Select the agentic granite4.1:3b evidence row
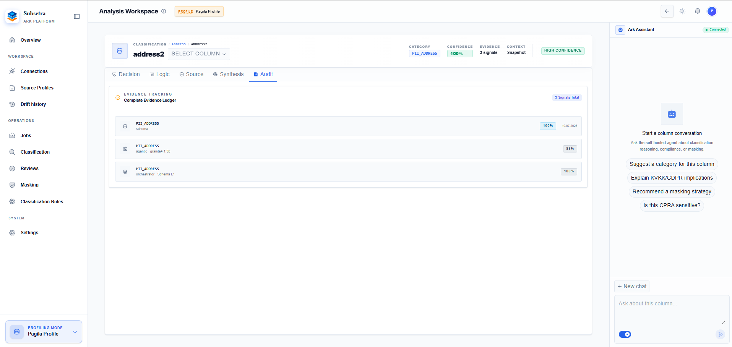 pyautogui.click(x=348, y=149)
